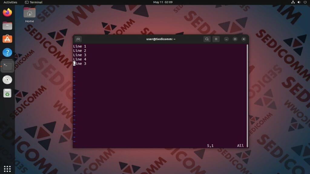Launch Firefox from the dock

tap(7, 12)
